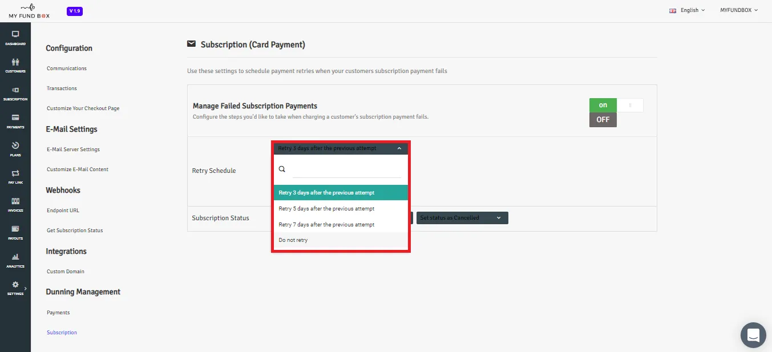Open Payments from the left sidebar
The height and width of the screenshot is (352, 772).
[x=15, y=121]
